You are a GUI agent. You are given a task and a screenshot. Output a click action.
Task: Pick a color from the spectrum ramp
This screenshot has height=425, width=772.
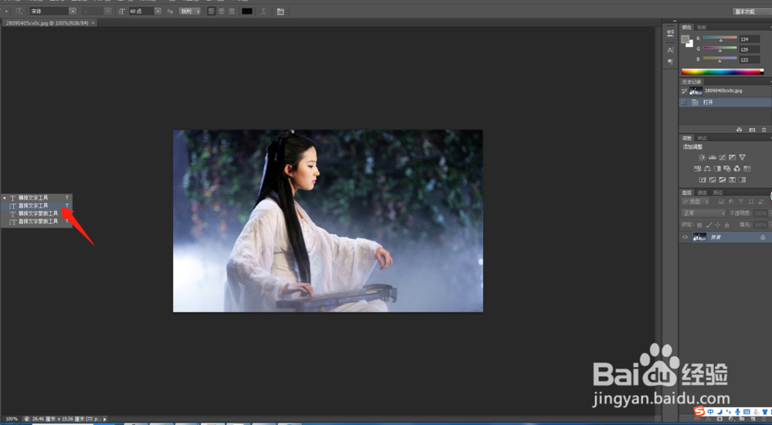point(721,72)
